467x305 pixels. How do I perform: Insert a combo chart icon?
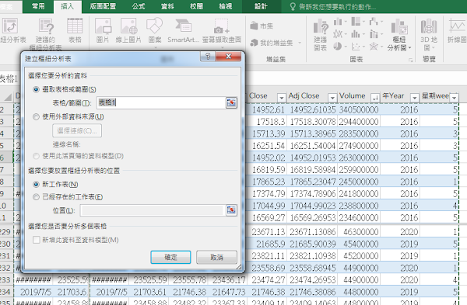pyautogui.click(x=374, y=34)
